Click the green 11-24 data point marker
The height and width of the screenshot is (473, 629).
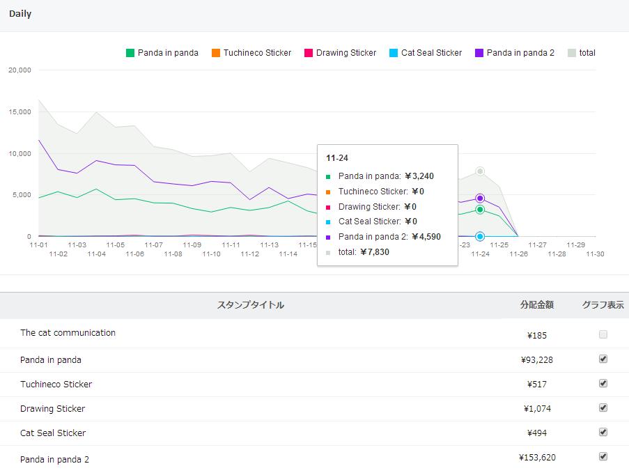coord(480,210)
